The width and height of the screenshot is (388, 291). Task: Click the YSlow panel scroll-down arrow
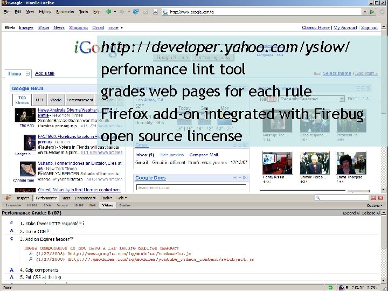point(384,282)
